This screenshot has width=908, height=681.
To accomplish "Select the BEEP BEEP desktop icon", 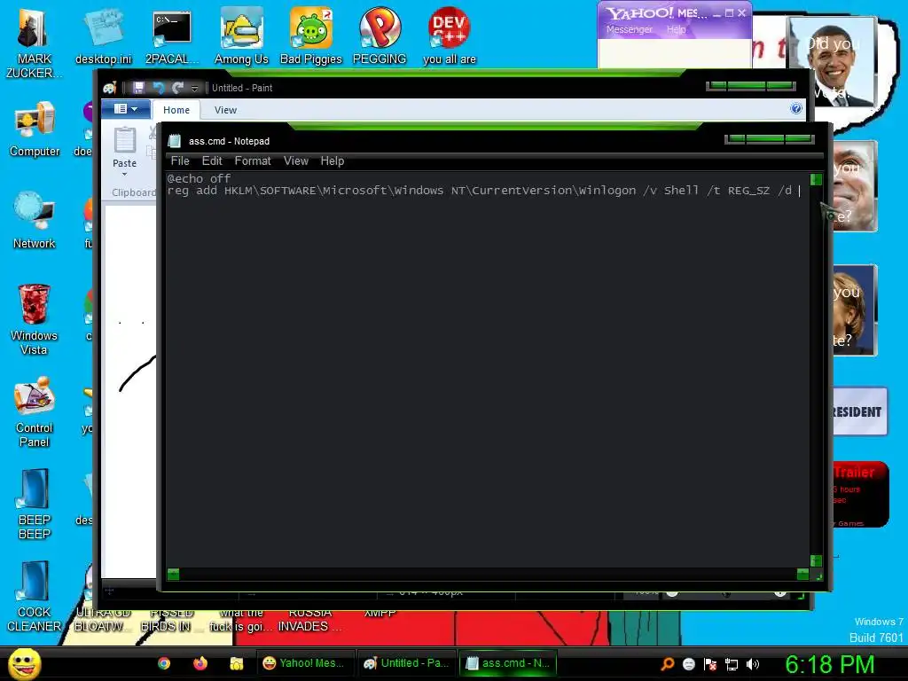I will (x=35, y=504).
